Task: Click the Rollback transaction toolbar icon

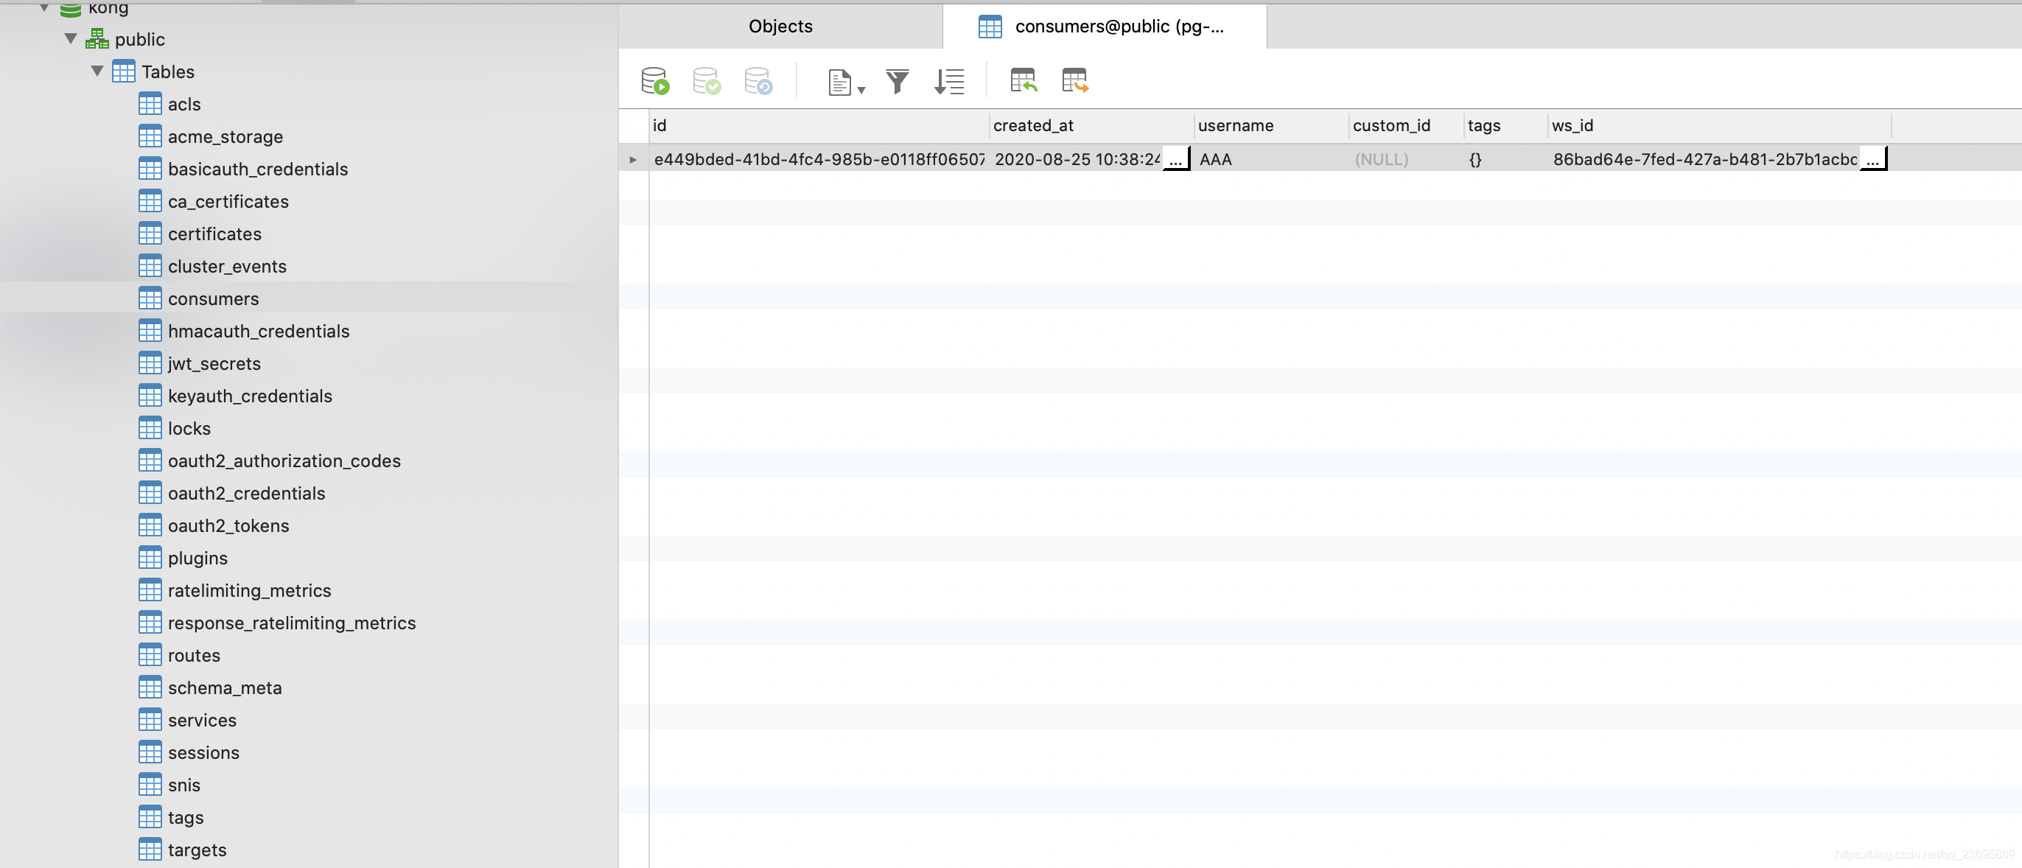Action: coord(758,81)
